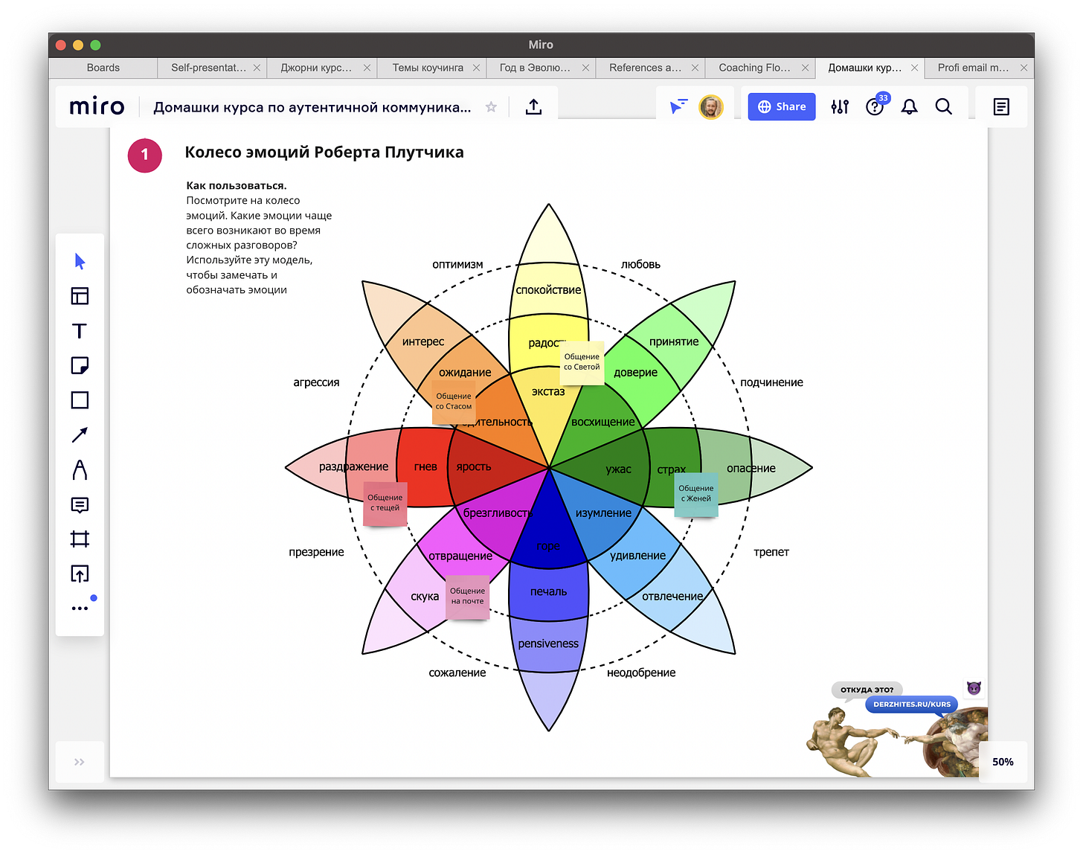
Task: Select sticky note Общение со Светой
Action: [x=582, y=363]
